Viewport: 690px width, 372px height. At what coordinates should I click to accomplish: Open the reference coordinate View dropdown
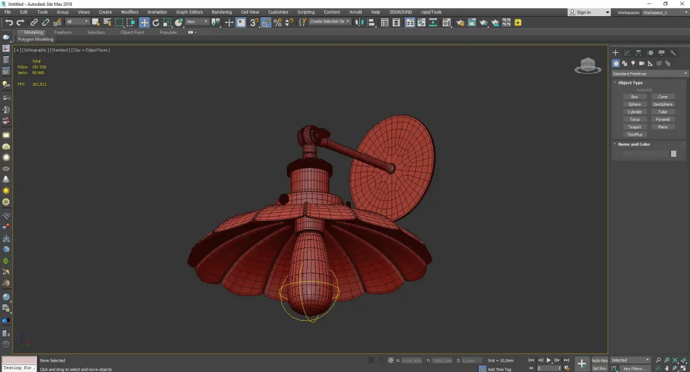(x=197, y=22)
